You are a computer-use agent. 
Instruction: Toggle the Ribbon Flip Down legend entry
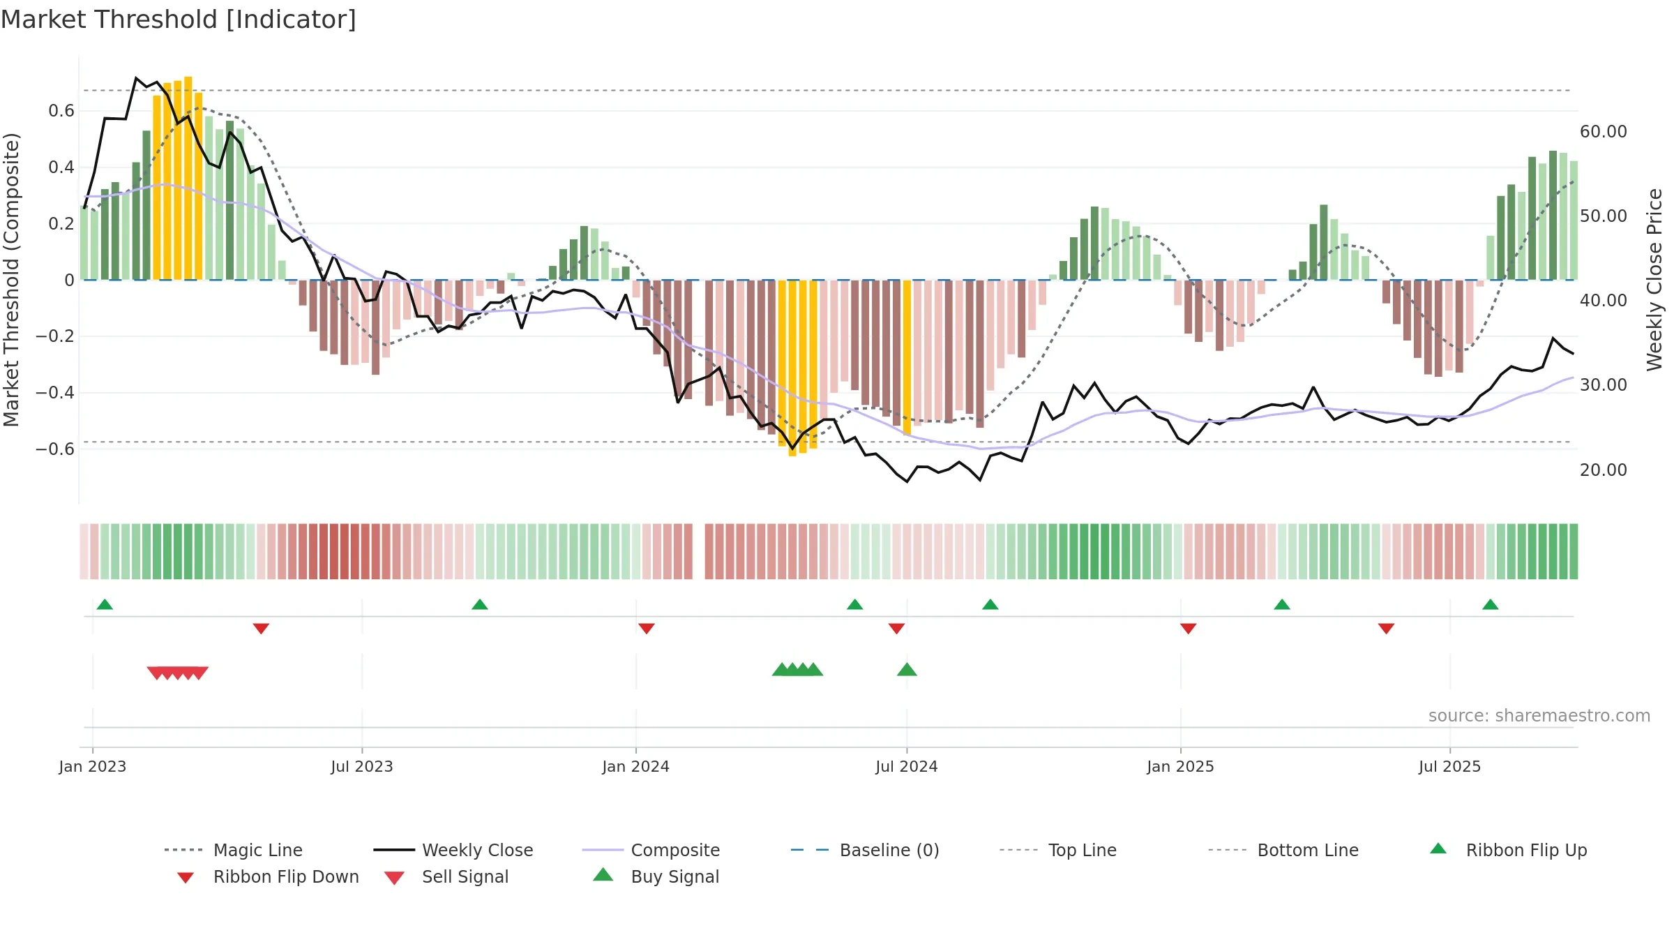coord(267,876)
